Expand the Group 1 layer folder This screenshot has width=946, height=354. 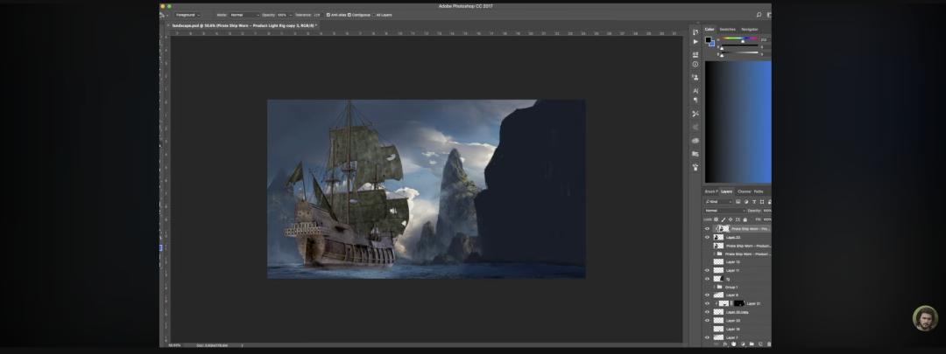tap(714, 287)
